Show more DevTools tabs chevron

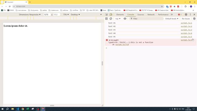click(172, 14)
